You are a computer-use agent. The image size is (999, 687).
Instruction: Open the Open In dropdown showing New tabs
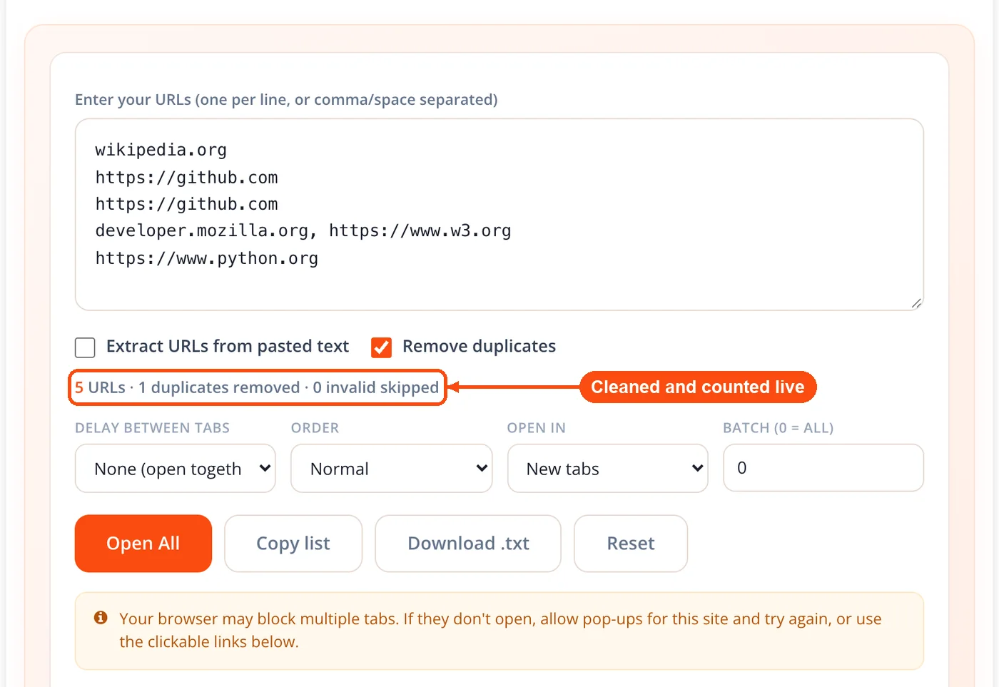pyautogui.click(x=607, y=468)
